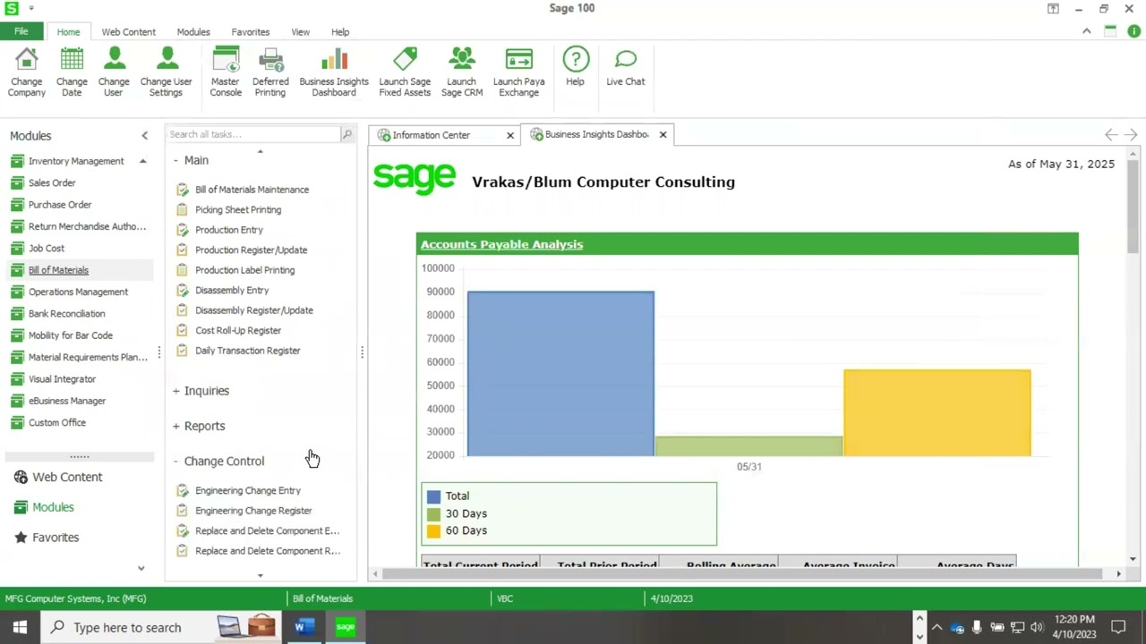Expand the Reports group

click(175, 426)
